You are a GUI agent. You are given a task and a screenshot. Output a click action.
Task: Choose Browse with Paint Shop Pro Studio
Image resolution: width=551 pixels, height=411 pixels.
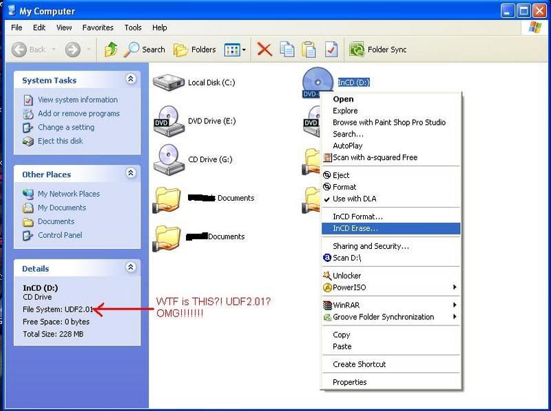click(x=391, y=123)
